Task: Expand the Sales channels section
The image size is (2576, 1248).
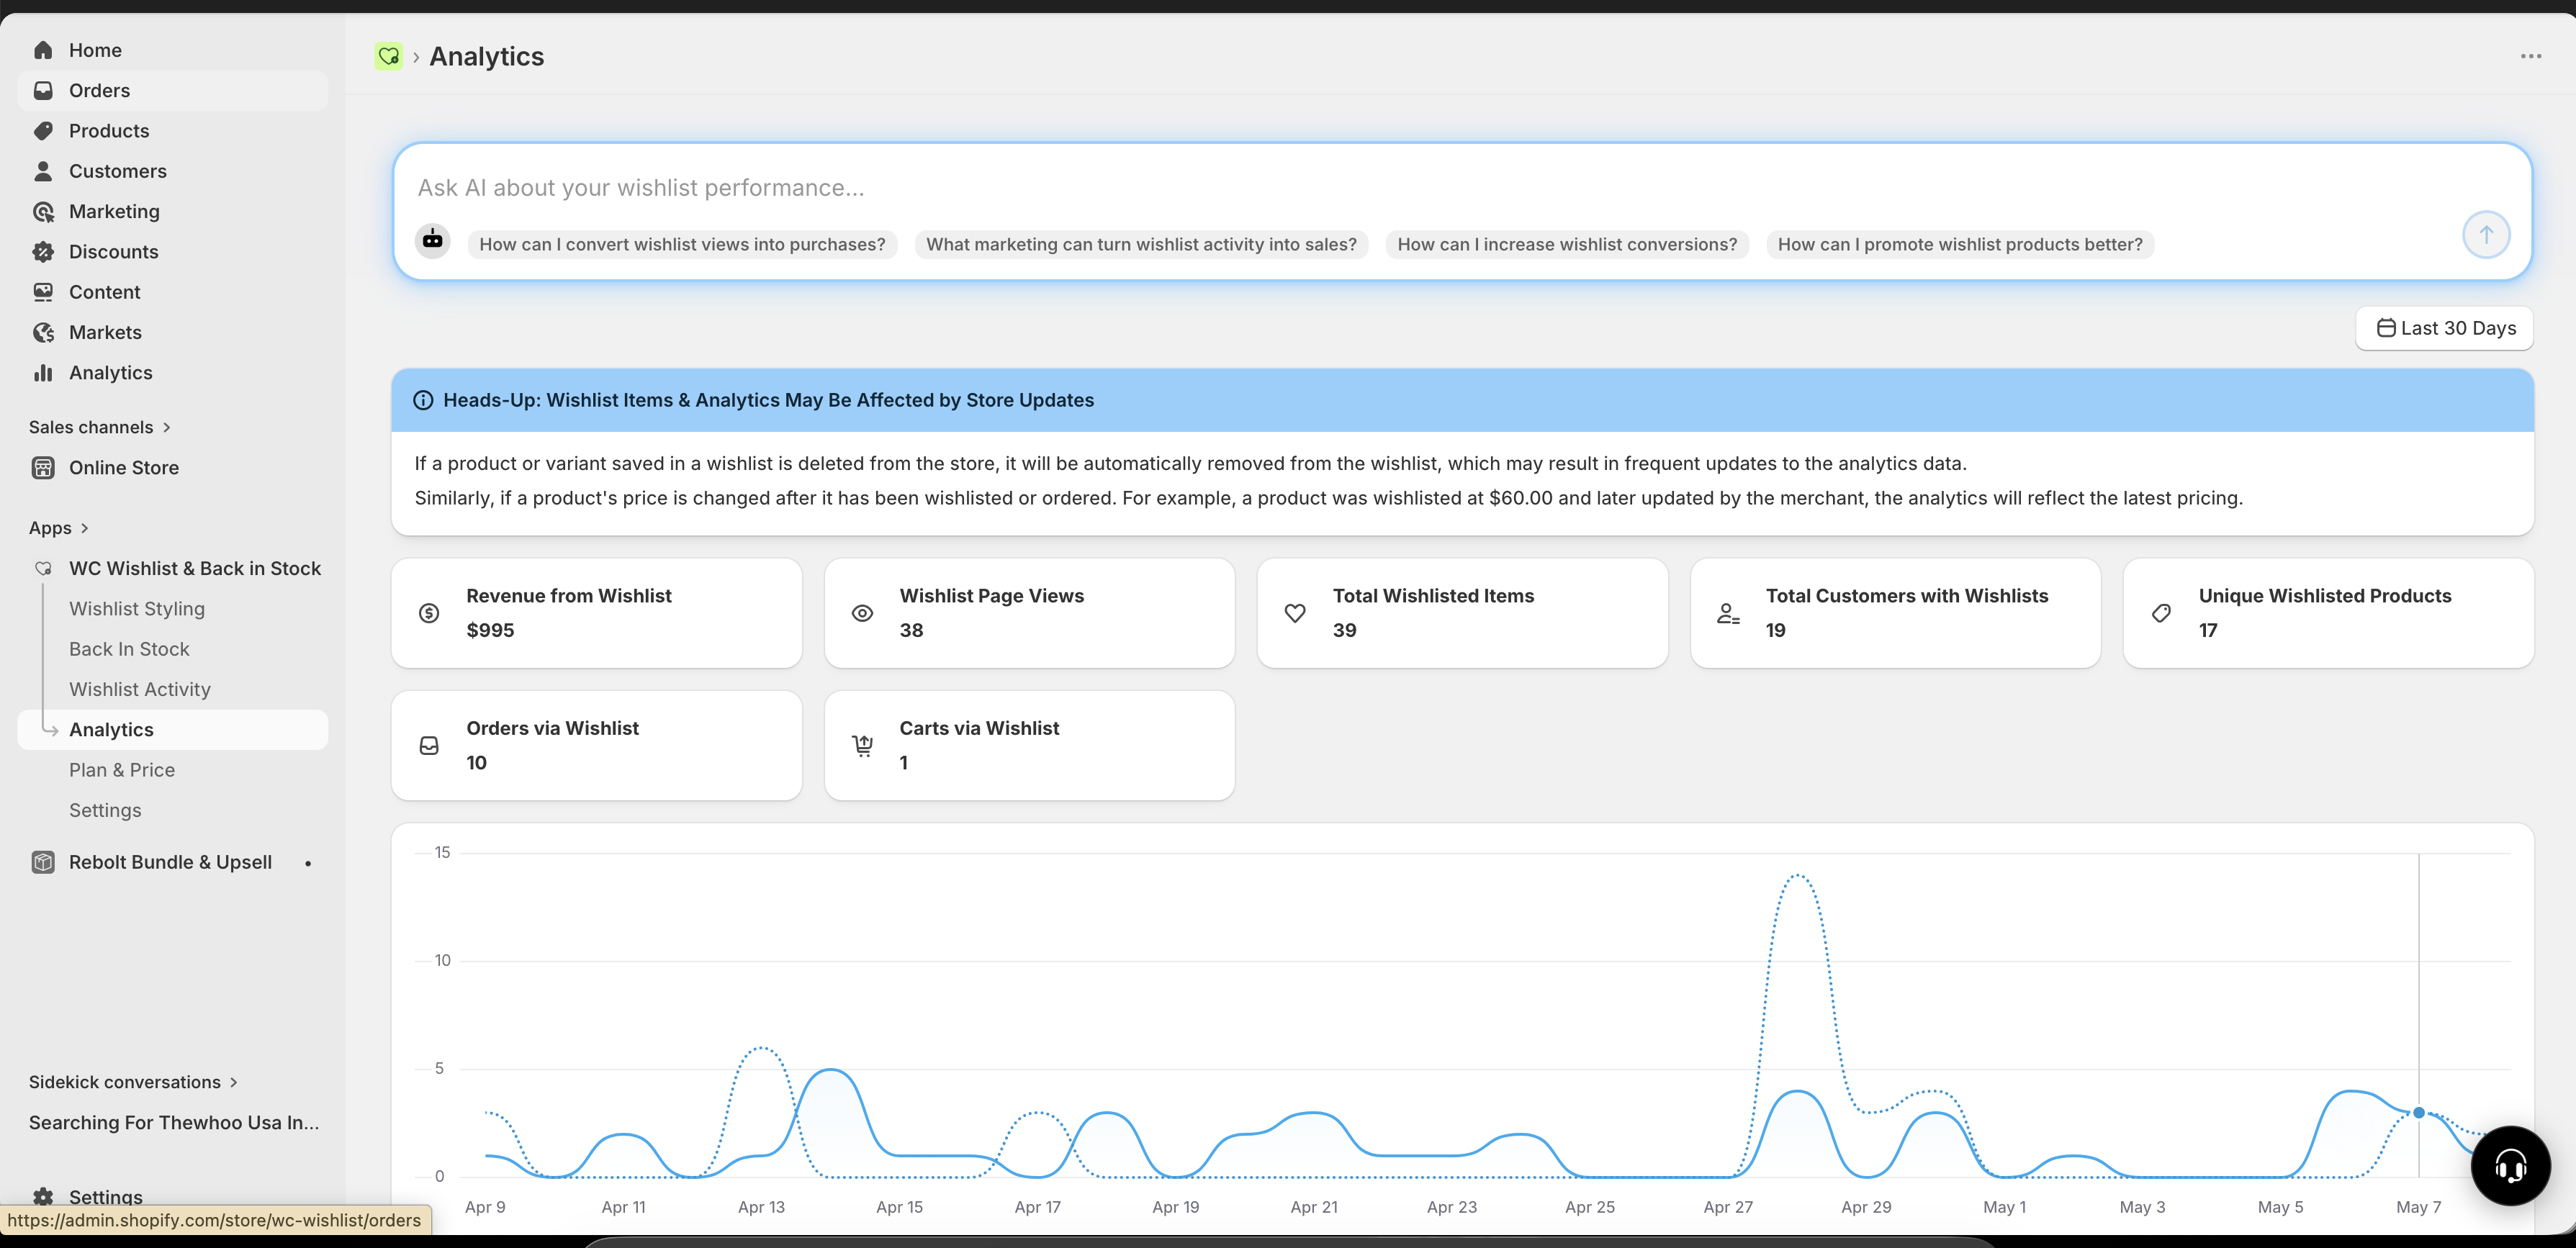Action: tap(100, 427)
